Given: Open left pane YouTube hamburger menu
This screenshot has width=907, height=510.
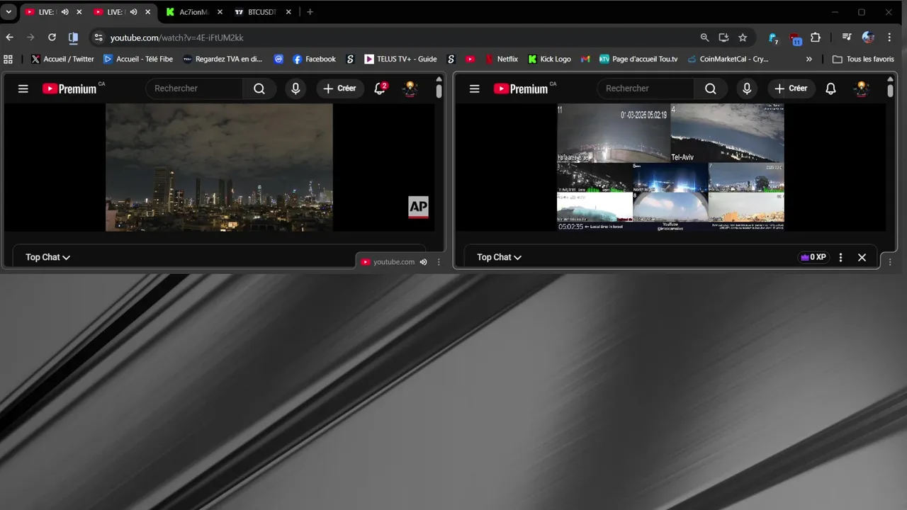Looking at the screenshot, I should pos(23,89).
